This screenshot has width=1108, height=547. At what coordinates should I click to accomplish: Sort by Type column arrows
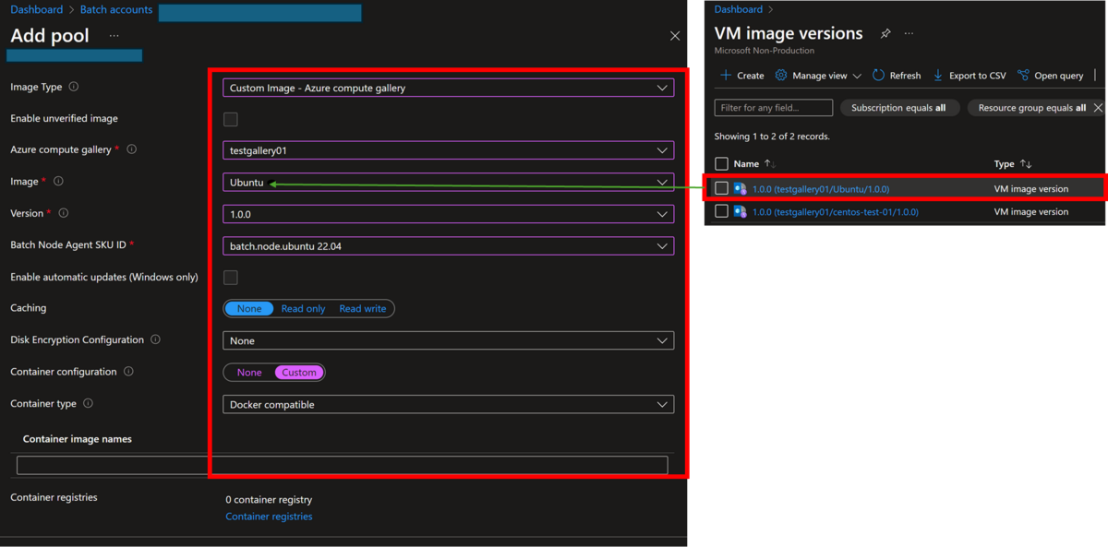[1025, 163]
